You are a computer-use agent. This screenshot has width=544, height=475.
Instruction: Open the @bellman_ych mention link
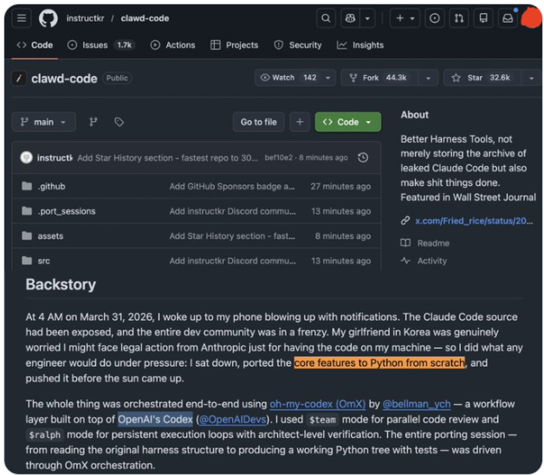click(416, 404)
